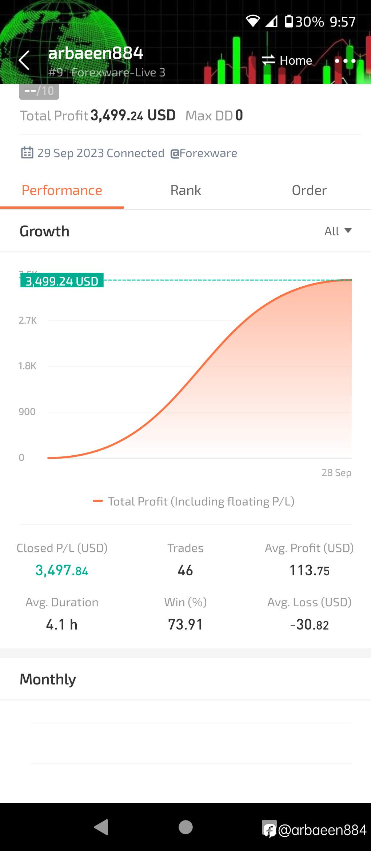The image size is (371, 851).
Task: Tap the Wi-Fi status icon
Action: pos(253,21)
